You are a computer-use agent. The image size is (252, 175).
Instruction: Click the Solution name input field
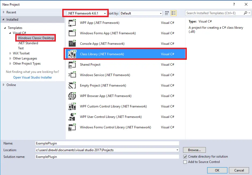pyautogui.click(x=107, y=157)
